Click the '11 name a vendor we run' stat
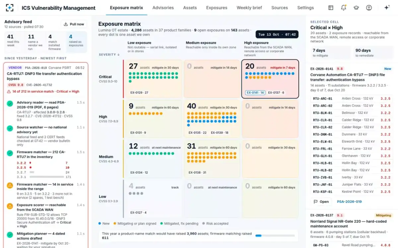Image resolution: width=398 pixels, height=248 pixels. point(35,42)
